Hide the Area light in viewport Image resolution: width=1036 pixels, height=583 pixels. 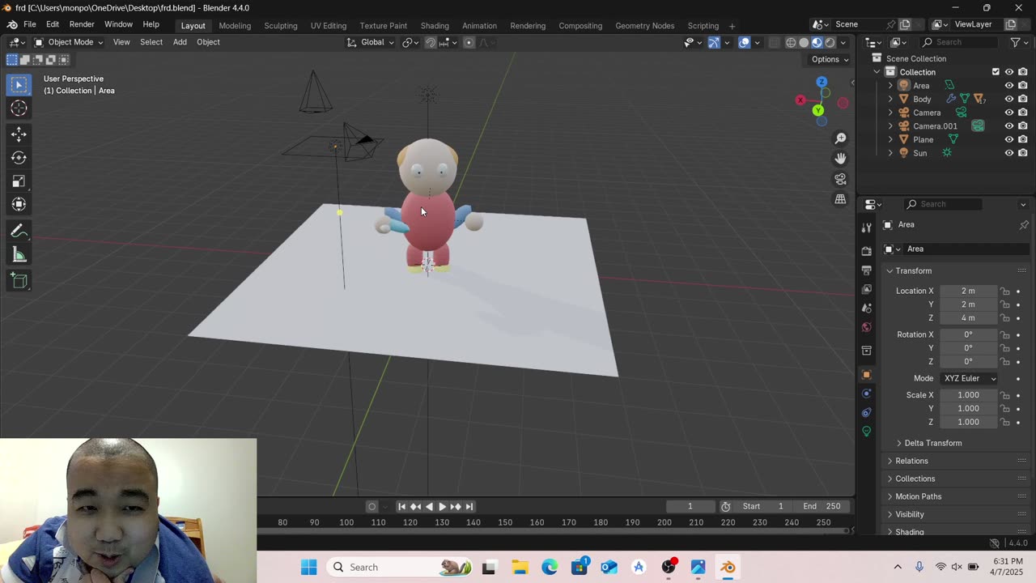coord(1008,86)
